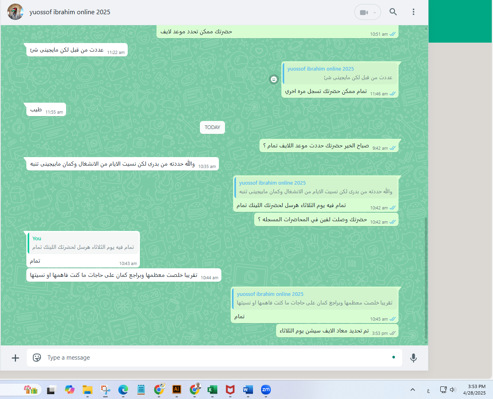Select message 'حضرتك وصلت لفين في المحاضرات المسجله ؟'
The image size is (493, 399).
click(x=326, y=220)
